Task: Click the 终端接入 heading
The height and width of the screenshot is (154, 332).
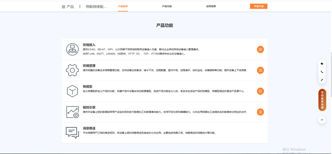Action: coord(89,45)
